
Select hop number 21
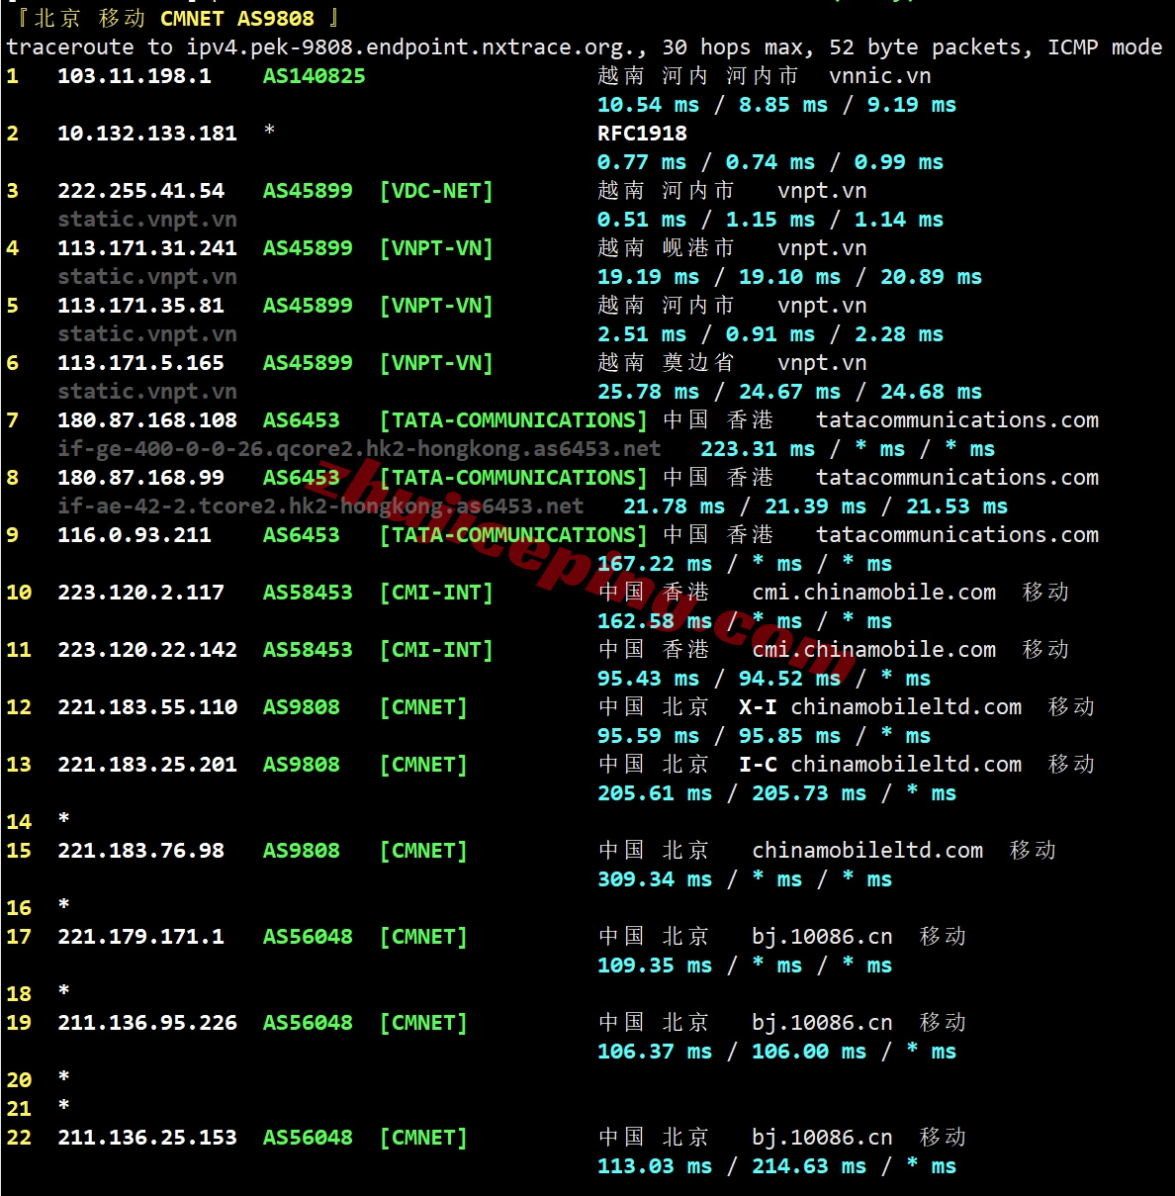click(x=19, y=1109)
